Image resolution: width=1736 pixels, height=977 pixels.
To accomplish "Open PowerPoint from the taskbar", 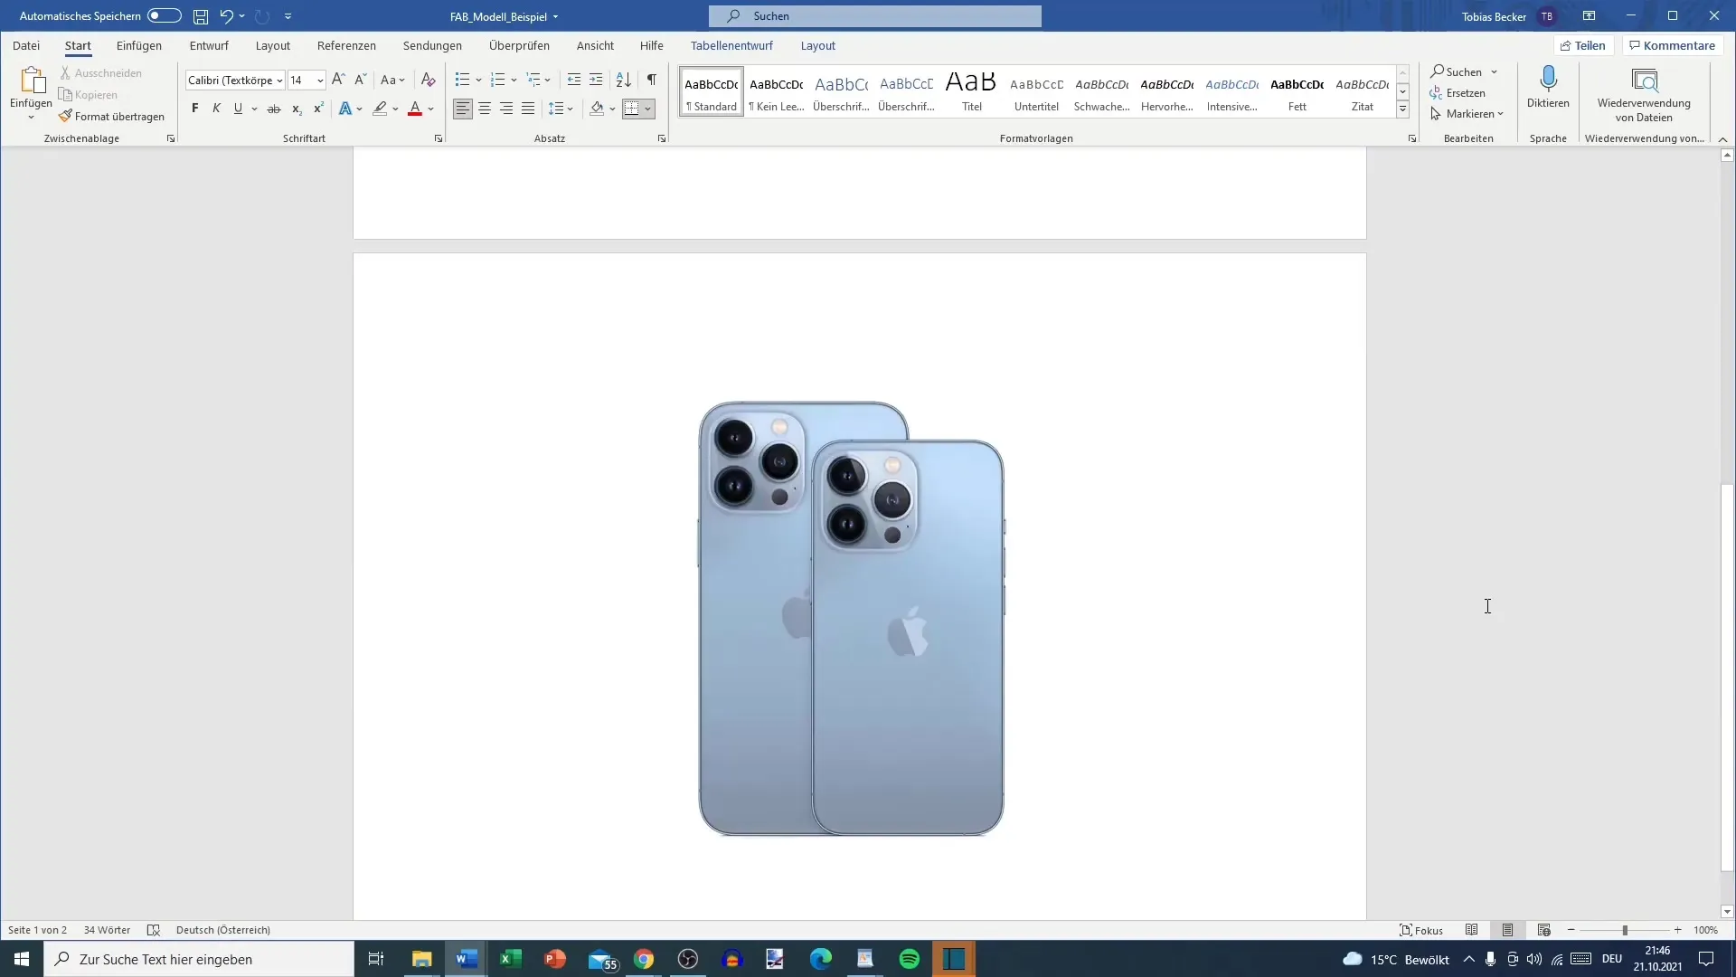I will [x=555, y=959].
